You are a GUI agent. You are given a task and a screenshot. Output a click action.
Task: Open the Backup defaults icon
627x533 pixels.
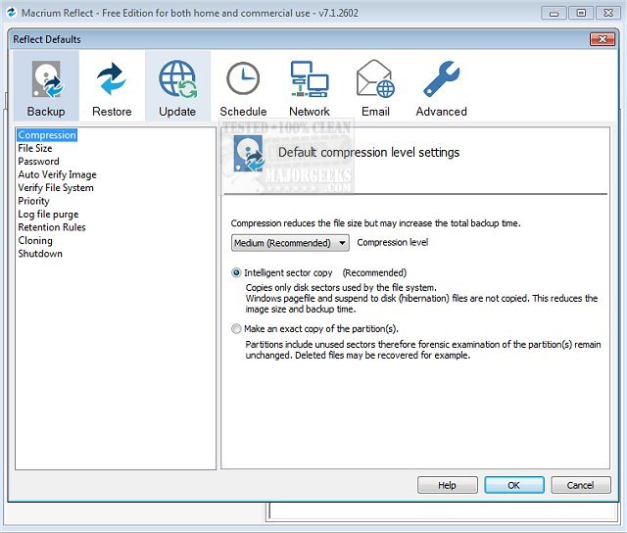tap(46, 85)
